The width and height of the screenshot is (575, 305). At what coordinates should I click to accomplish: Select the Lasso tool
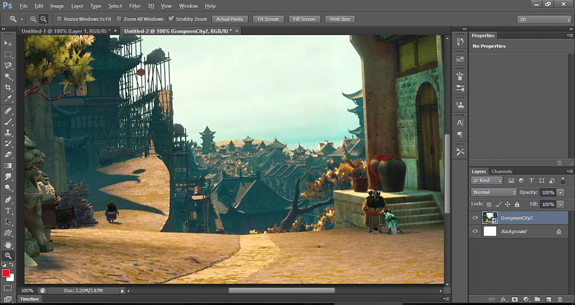tap(8, 66)
